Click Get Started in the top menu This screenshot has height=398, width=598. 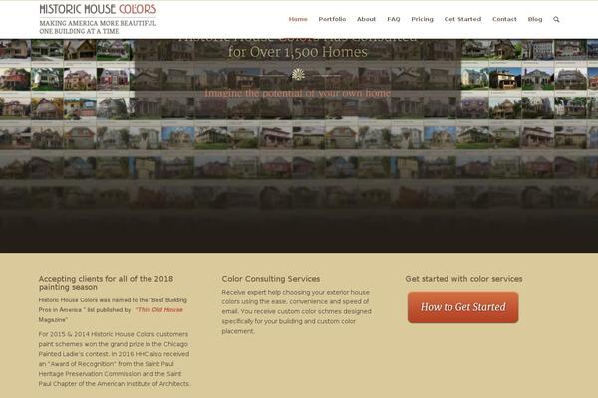(x=462, y=19)
